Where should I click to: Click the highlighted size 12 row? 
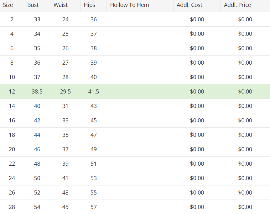135,92
